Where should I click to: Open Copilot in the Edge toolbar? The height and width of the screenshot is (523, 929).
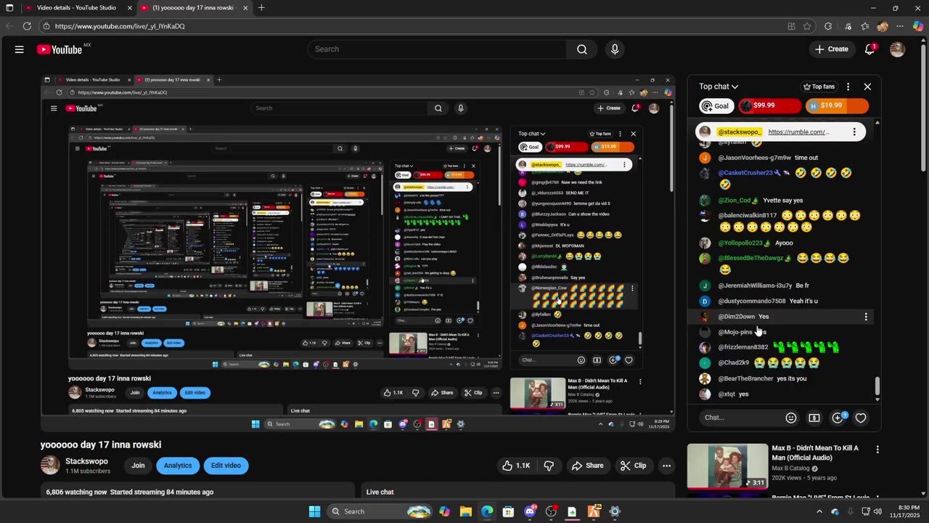coord(918,26)
